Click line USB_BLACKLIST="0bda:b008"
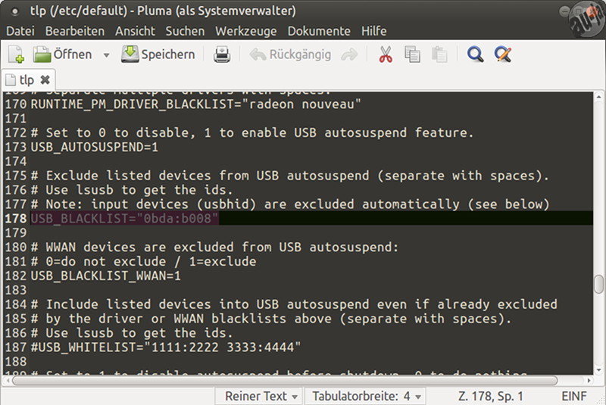The width and height of the screenshot is (606, 405). [x=124, y=219]
